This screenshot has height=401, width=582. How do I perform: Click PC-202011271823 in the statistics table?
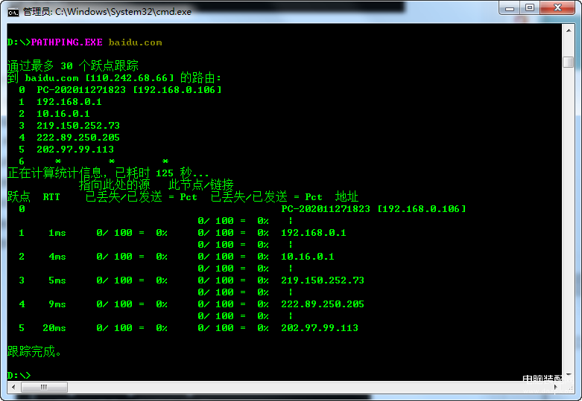point(326,209)
